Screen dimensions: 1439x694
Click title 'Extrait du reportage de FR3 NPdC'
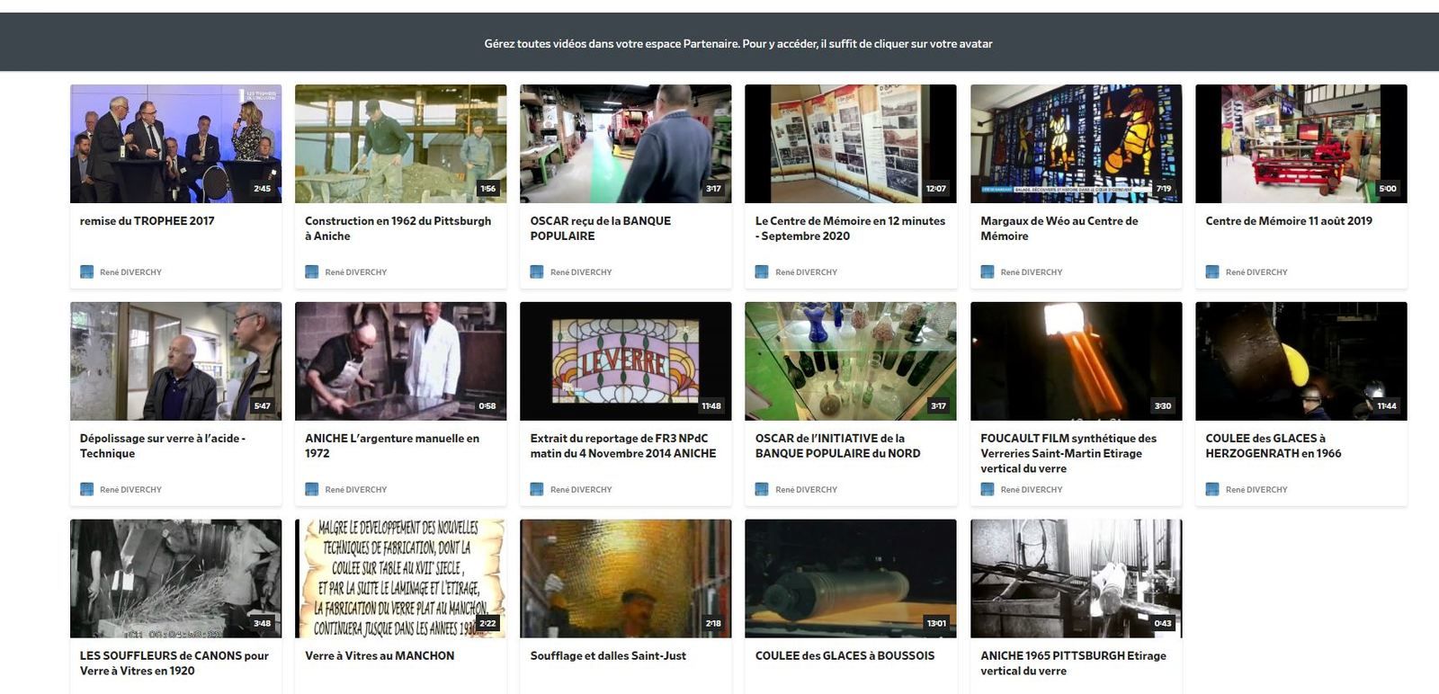tap(622, 446)
